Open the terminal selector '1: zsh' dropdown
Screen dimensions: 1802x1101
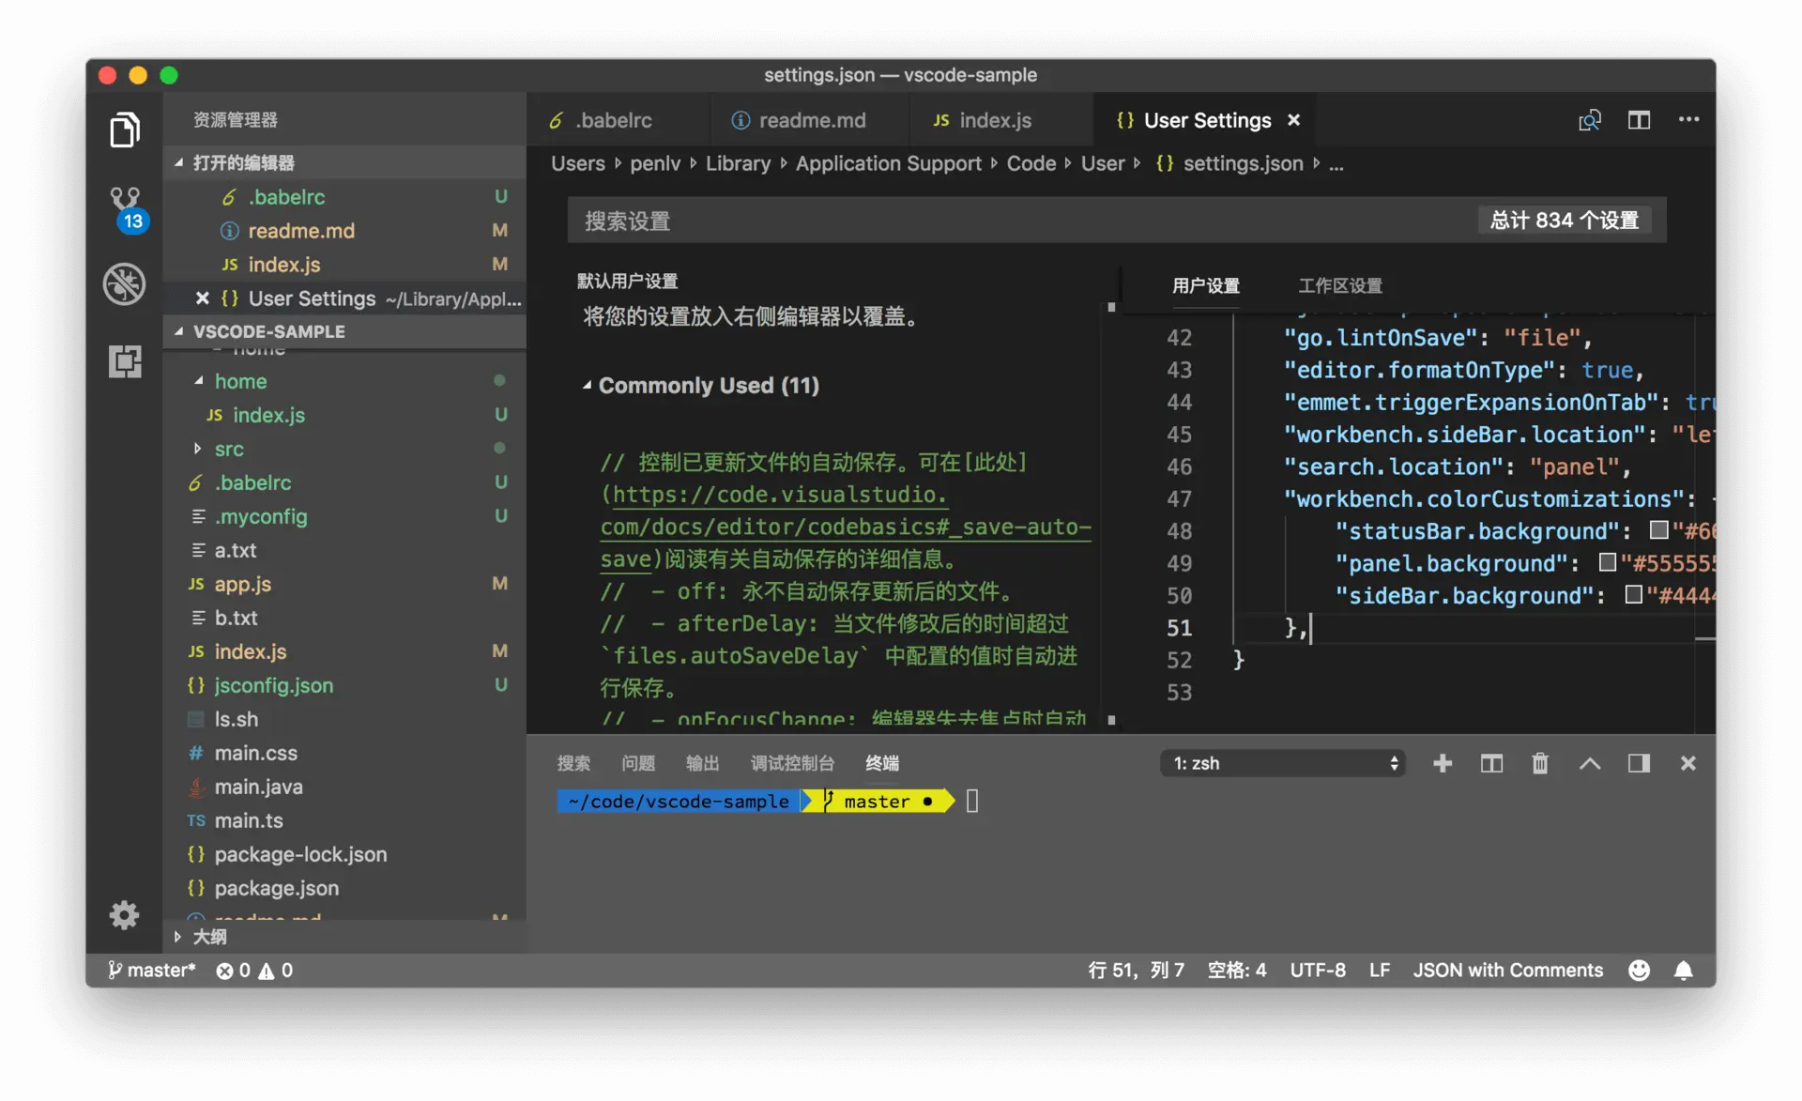pos(1283,763)
